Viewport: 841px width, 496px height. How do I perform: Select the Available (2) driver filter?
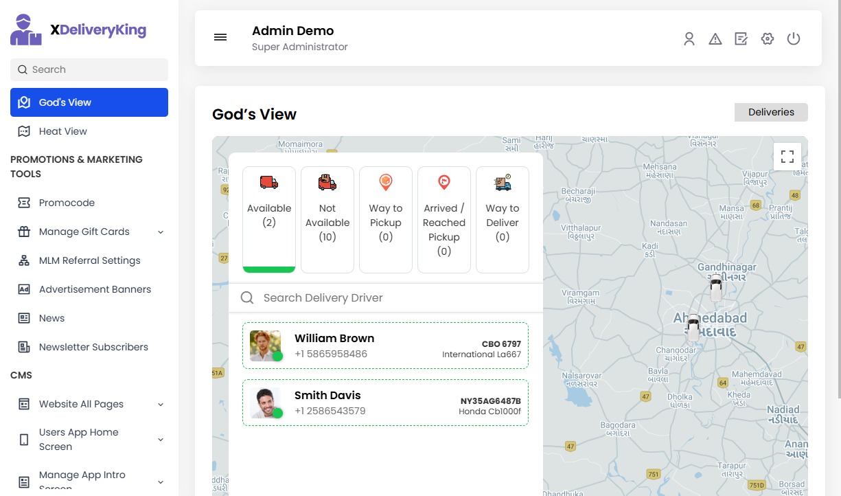point(269,219)
